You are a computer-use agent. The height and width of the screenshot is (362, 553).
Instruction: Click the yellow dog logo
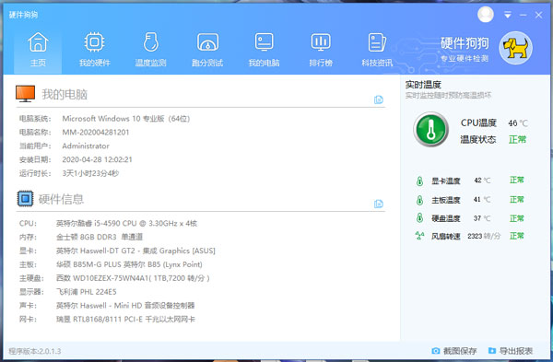point(515,48)
